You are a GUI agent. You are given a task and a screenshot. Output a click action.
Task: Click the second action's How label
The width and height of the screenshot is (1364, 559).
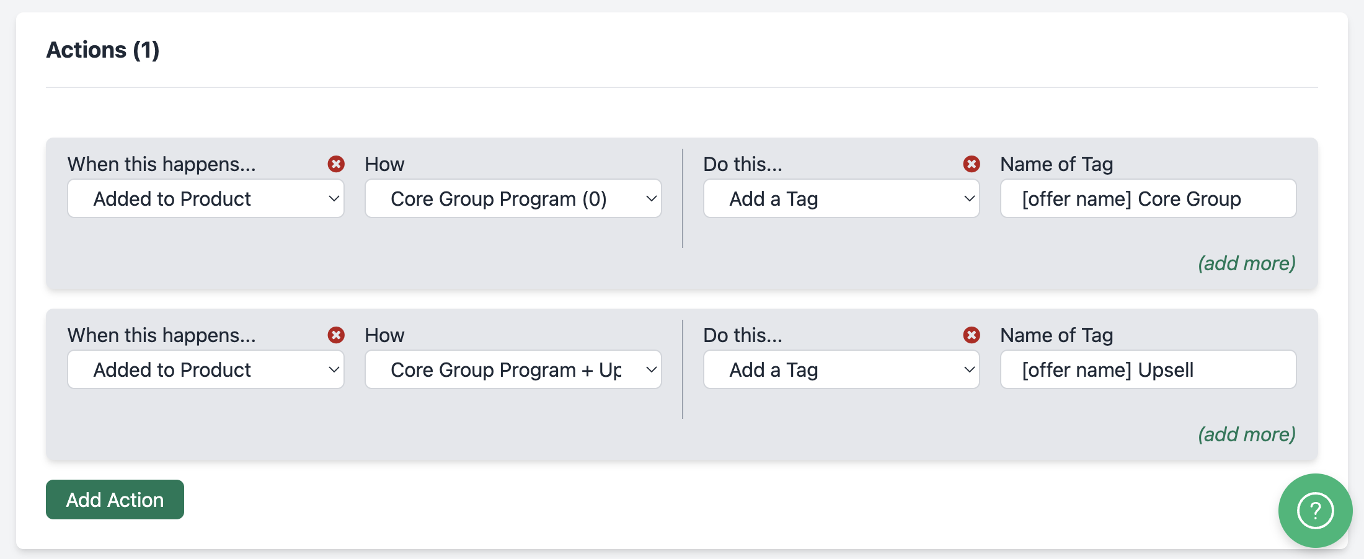384,335
